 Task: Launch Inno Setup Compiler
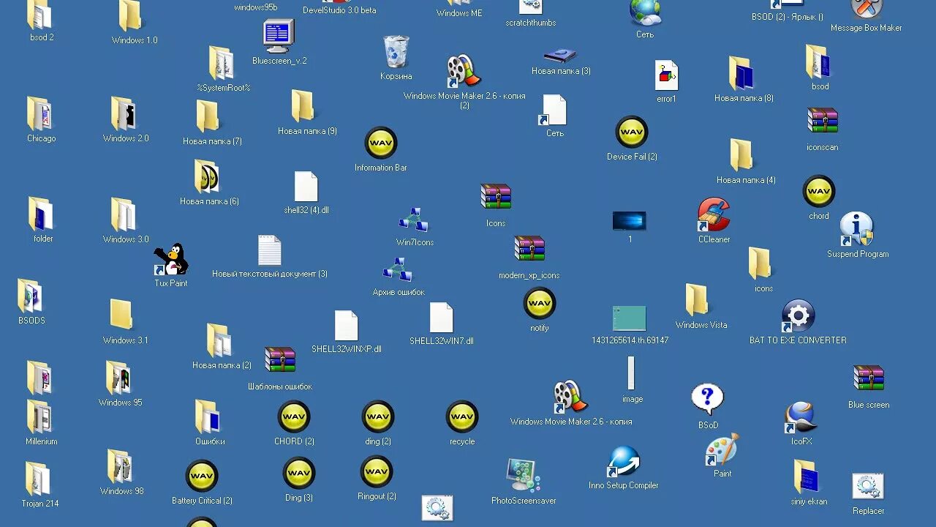pyautogui.click(x=623, y=462)
